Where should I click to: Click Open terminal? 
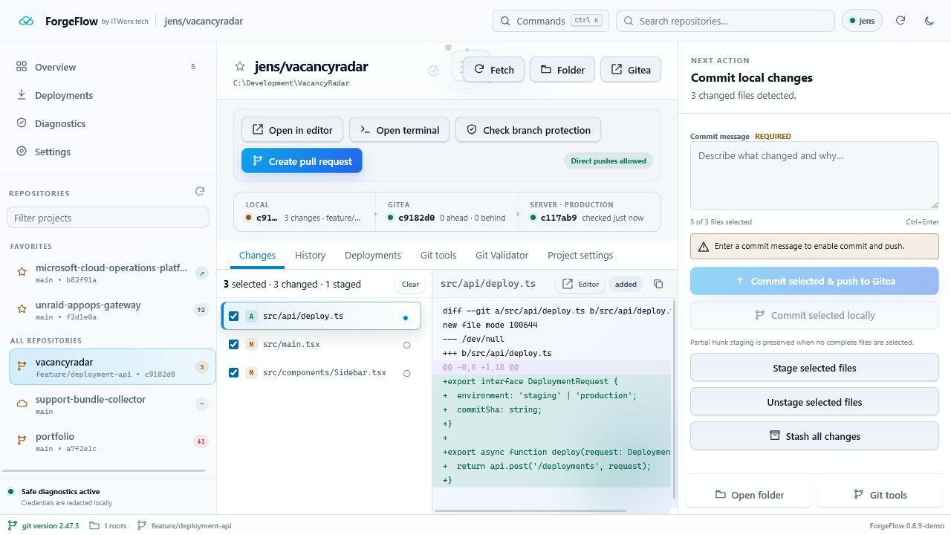(400, 130)
